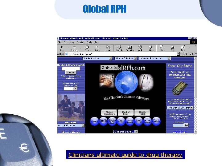Click Go beside Pharmaceutical Abbreviations field

click(x=75, y=89)
